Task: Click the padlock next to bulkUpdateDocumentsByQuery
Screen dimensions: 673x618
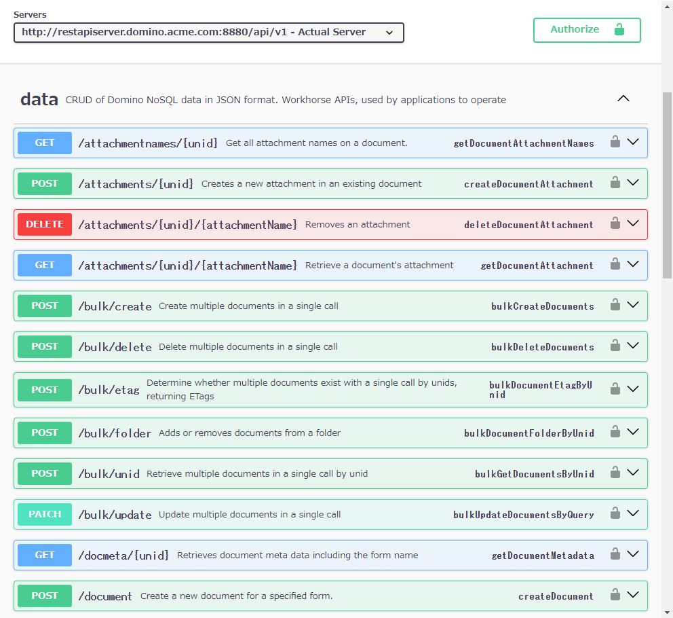Action: click(615, 514)
